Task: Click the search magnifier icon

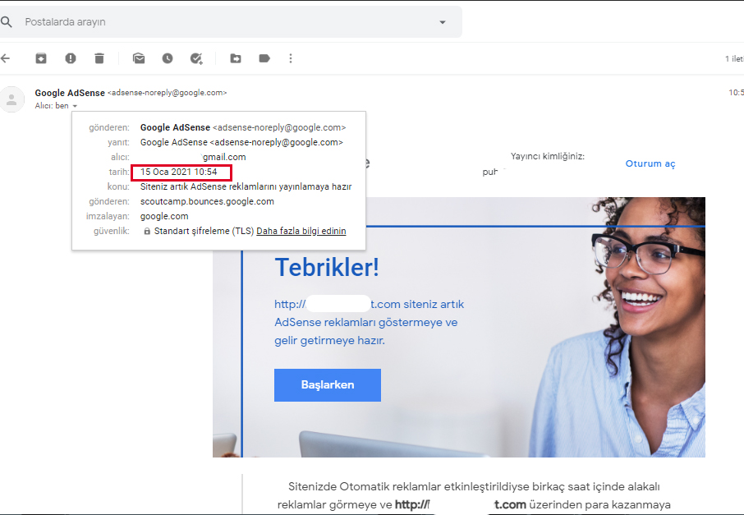Action: click(7, 22)
